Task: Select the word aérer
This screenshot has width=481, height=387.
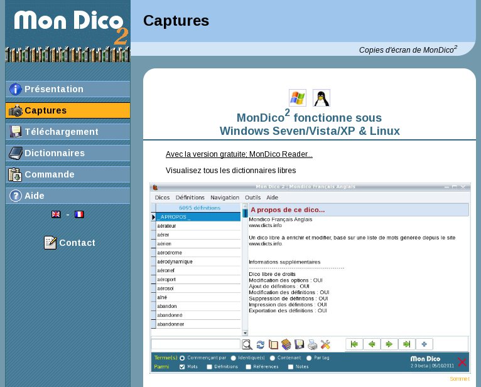Action: pos(198,235)
